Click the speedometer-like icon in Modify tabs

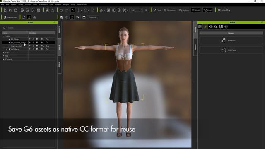point(216,26)
